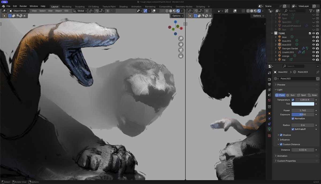Viewport: 321px width, 184px height.
Task: Toggle the Custom Distance checkbox
Action: tap(281, 144)
